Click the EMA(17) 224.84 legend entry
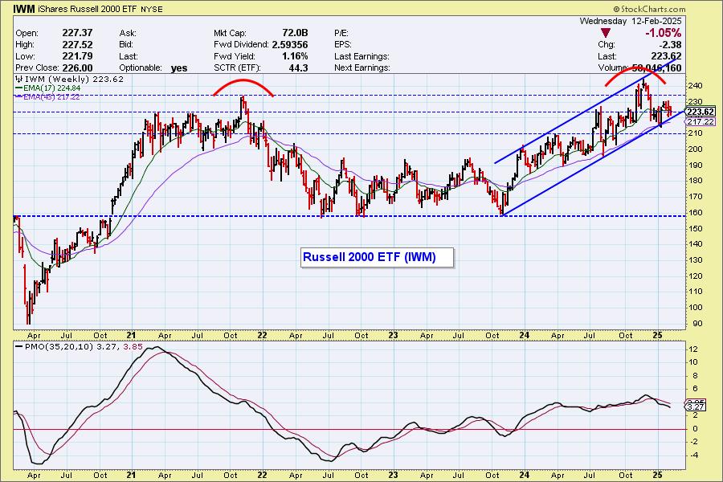723x482 pixels. [48, 88]
